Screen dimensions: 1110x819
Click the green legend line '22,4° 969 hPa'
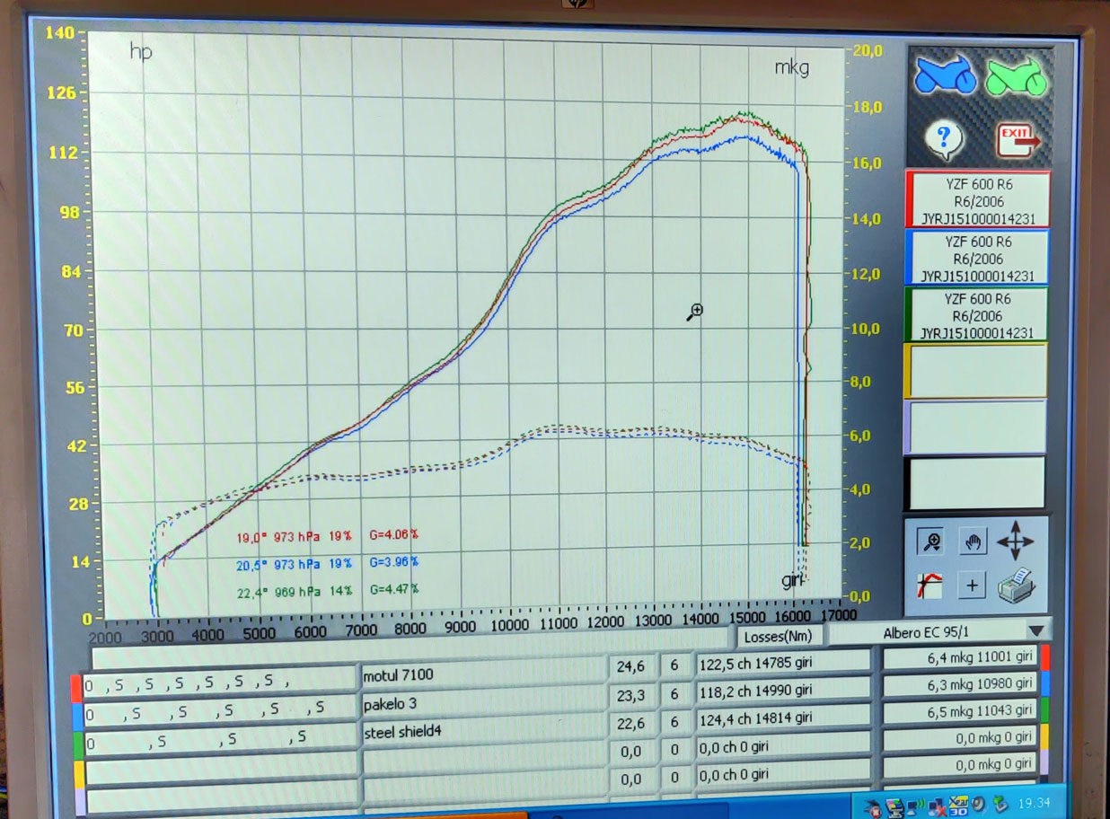[327, 590]
